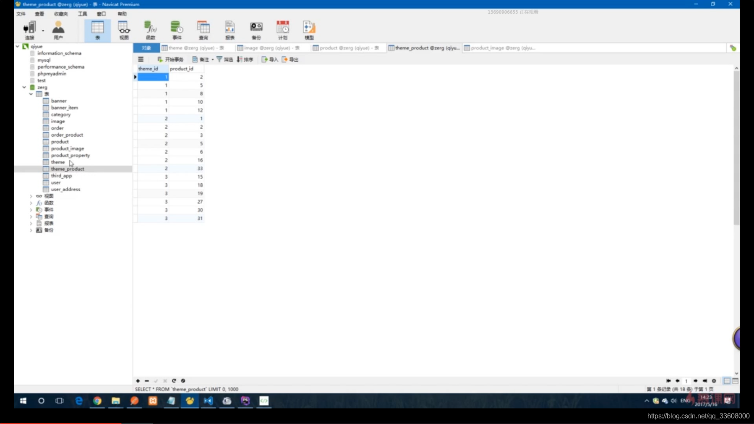Open the paging settings gear icon

coord(714,381)
